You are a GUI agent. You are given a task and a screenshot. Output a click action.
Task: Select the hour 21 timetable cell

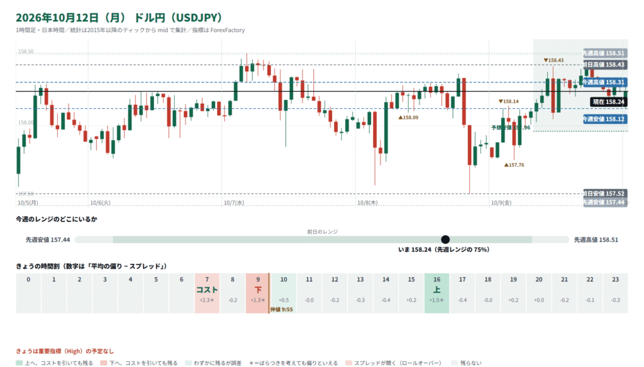pyautogui.click(x=564, y=293)
